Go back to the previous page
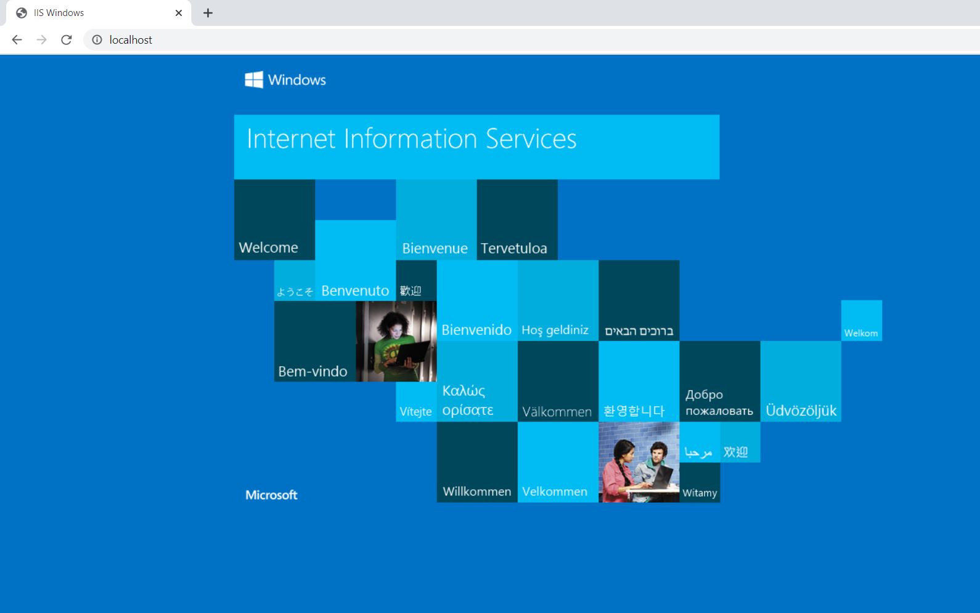This screenshot has height=613, width=980. click(17, 40)
